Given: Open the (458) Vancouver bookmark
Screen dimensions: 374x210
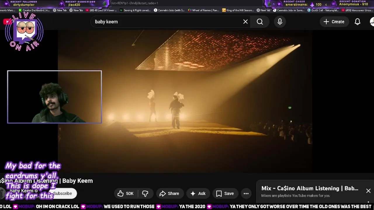Looking at the screenshot, I should click(x=357, y=10).
